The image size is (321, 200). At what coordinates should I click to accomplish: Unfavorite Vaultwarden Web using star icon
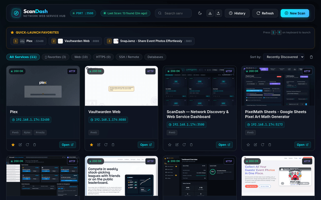click(91, 145)
